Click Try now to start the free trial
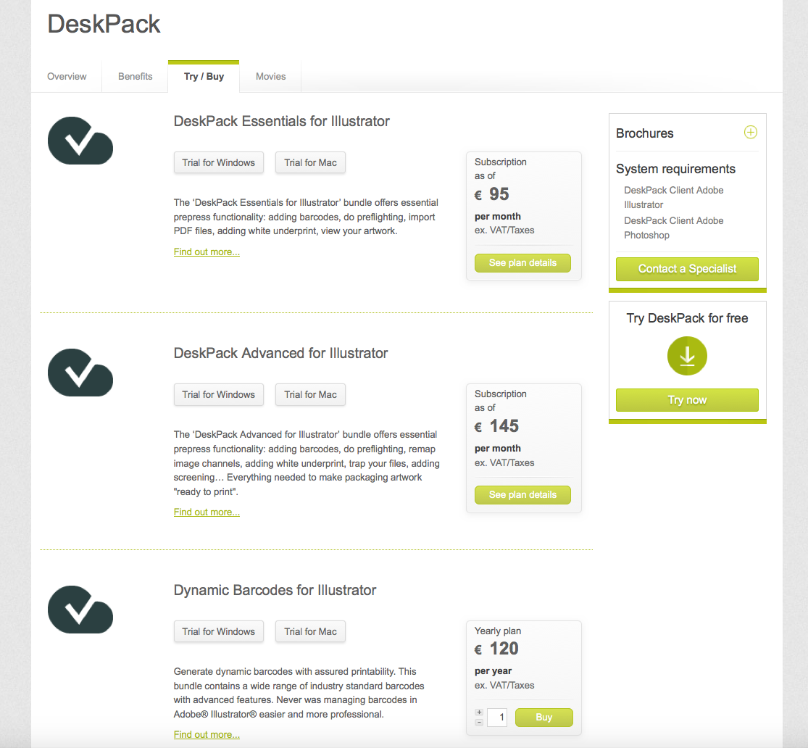This screenshot has width=808, height=748. [686, 399]
